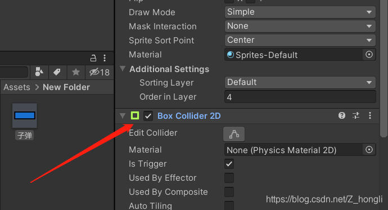The height and width of the screenshot is (210, 388).
Task: Disable the Box Collider 2D component checkbox
Action: pyautogui.click(x=148, y=116)
